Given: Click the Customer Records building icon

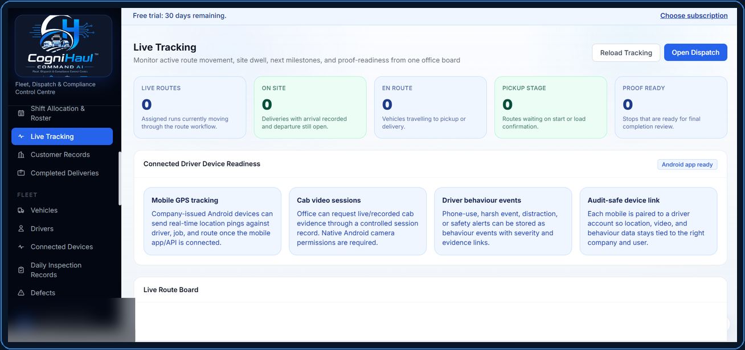Looking at the screenshot, I should (x=21, y=155).
